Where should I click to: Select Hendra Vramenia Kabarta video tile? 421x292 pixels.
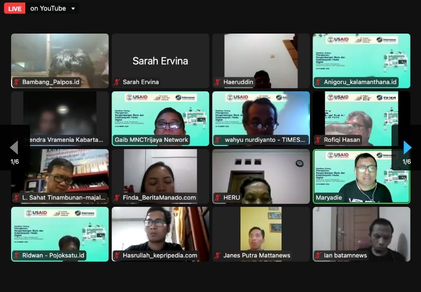pyautogui.click(x=60, y=119)
